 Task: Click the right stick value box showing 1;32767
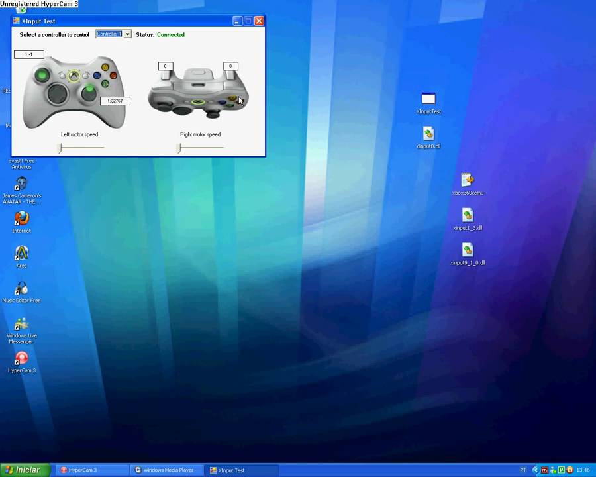pyautogui.click(x=115, y=101)
